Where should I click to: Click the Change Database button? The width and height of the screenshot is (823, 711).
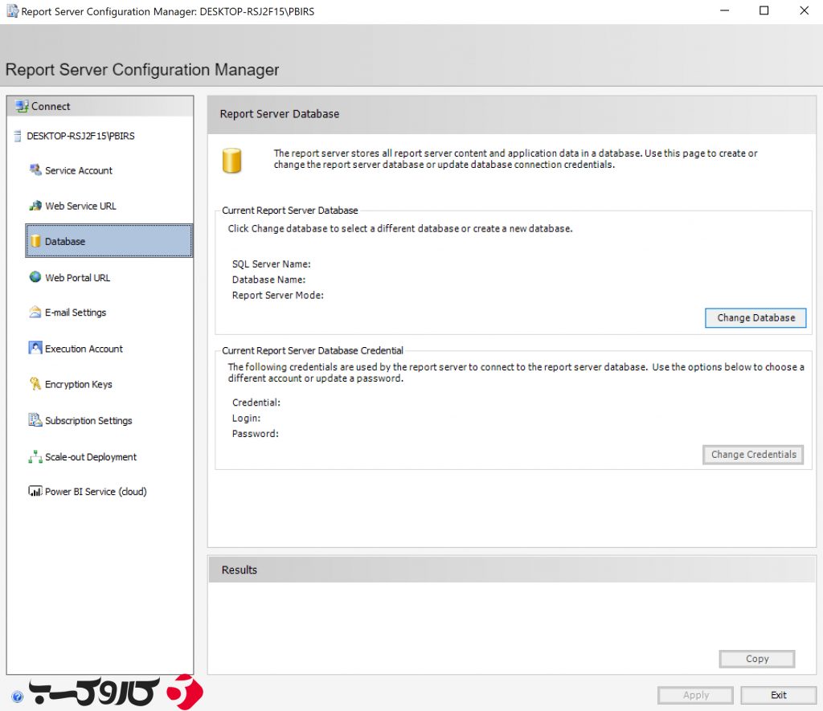(x=755, y=317)
